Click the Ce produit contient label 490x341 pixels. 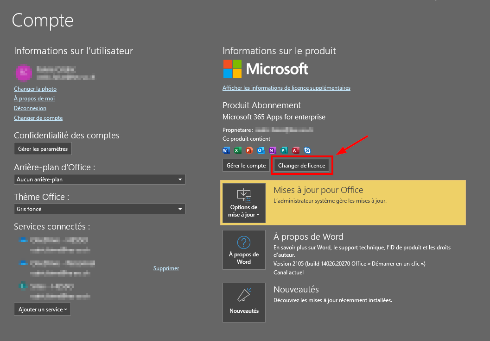click(x=246, y=139)
